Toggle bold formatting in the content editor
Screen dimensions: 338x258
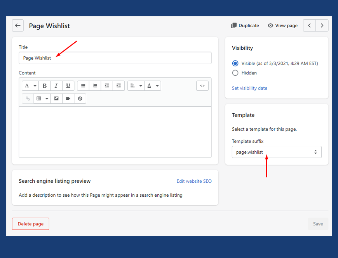[45, 86]
